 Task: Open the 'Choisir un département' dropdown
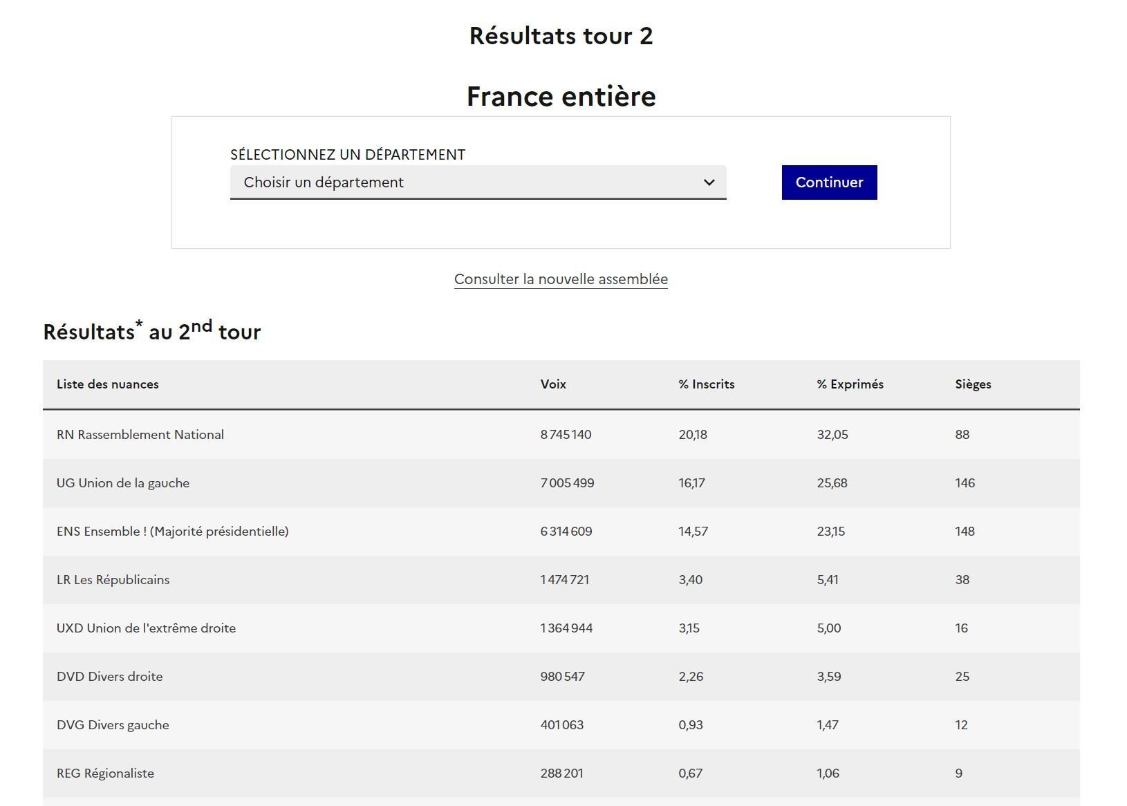click(477, 182)
